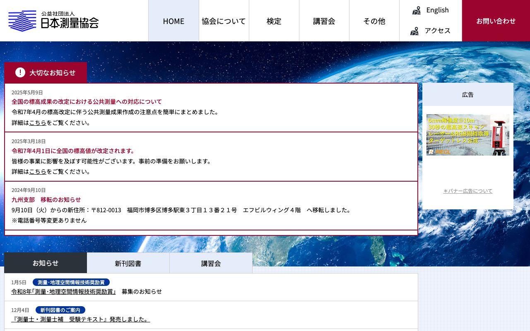Click the map pin icon beside English

pyautogui.click(x=416, y=10)
